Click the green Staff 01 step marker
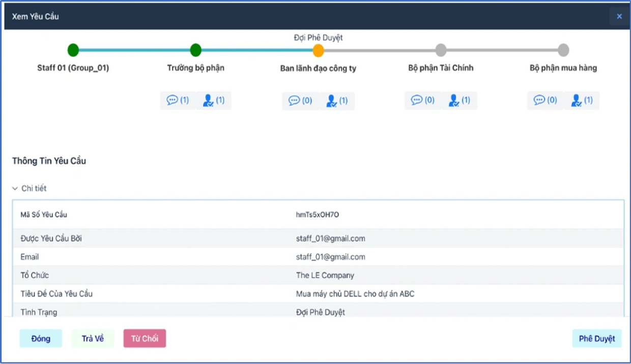The height and width of the screenshot is (364, 631). (x=73, y=50)
